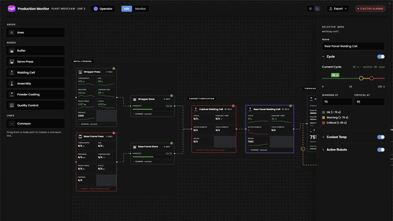The height and width of the screenshot is (221, 393).
Task: Pick the Assembly node icon
Action: click(11, 83)
